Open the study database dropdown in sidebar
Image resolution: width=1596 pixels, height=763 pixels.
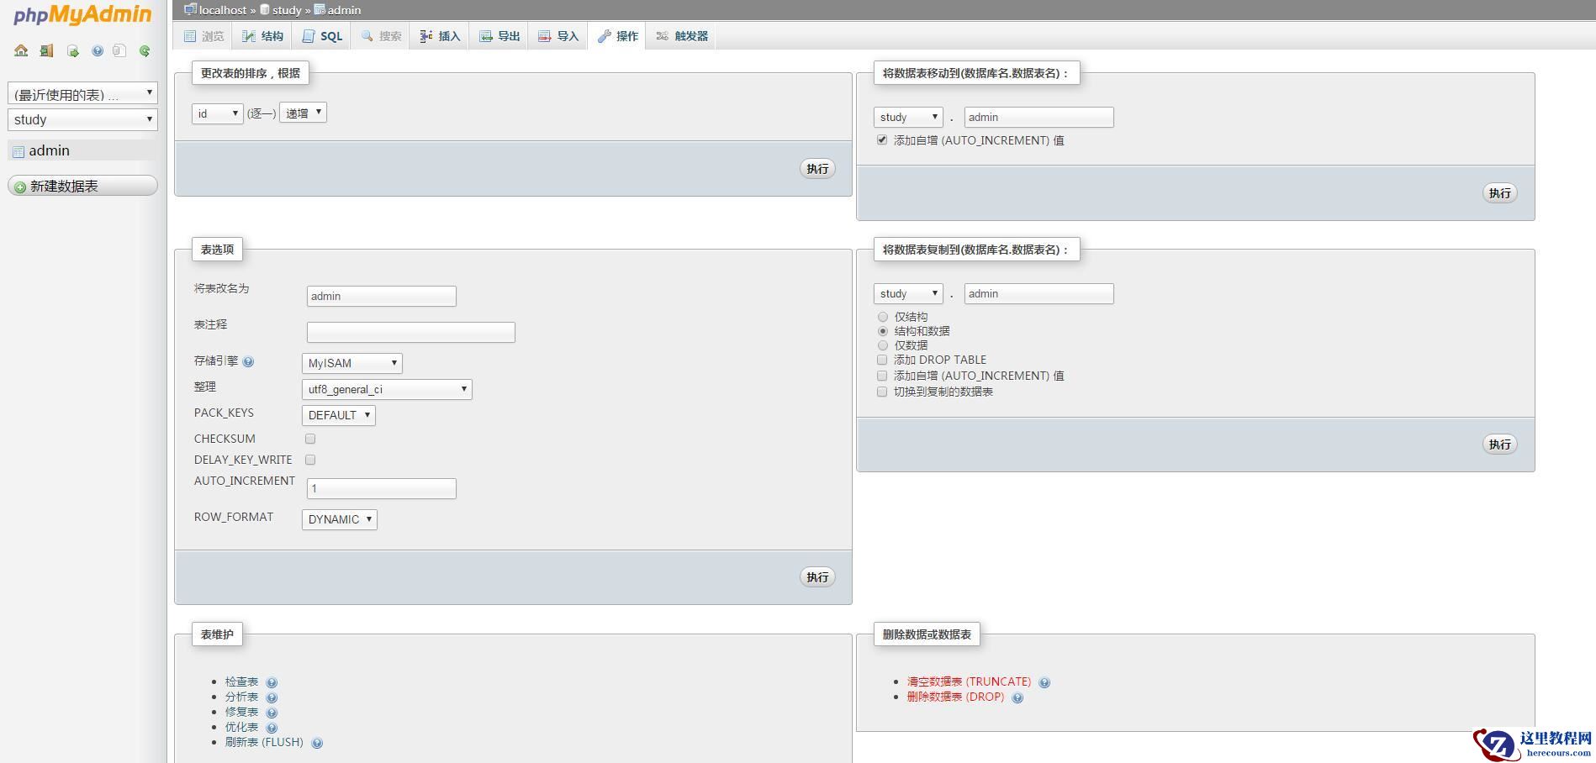click(x=82, y=119)
